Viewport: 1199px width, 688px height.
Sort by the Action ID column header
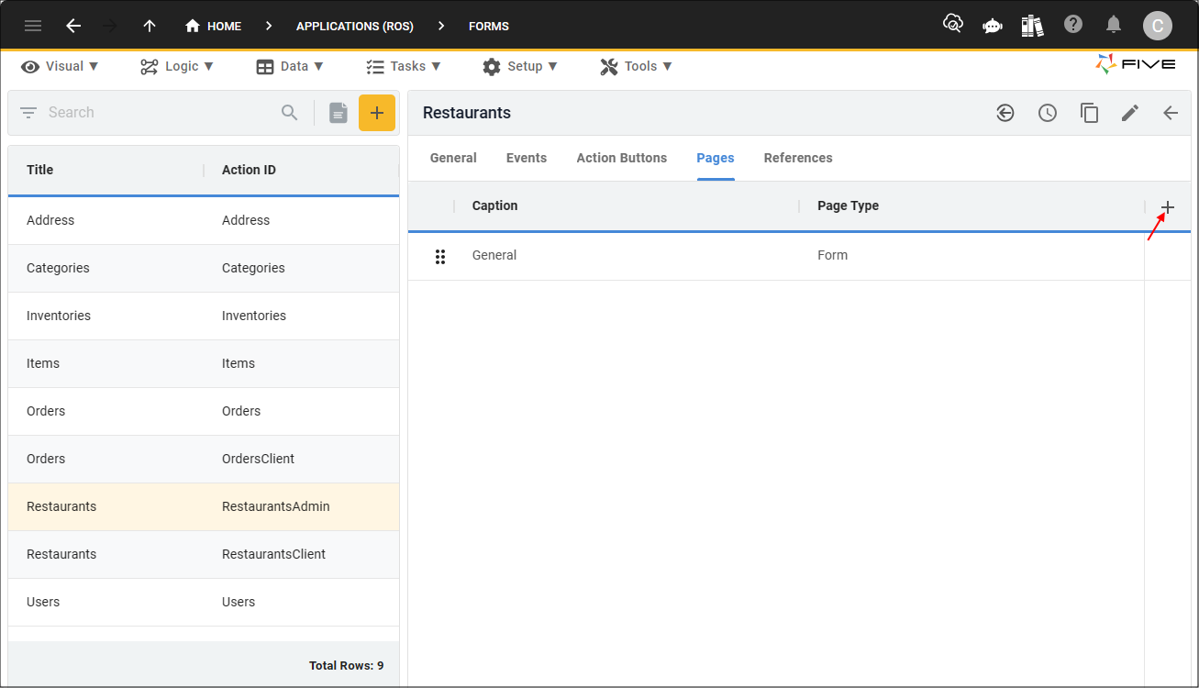(249, 170)
